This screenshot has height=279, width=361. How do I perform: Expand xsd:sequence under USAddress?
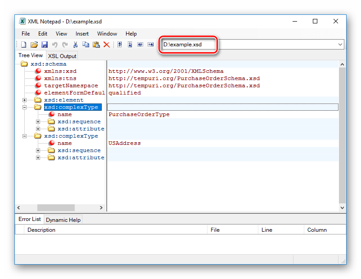point(38,150)
